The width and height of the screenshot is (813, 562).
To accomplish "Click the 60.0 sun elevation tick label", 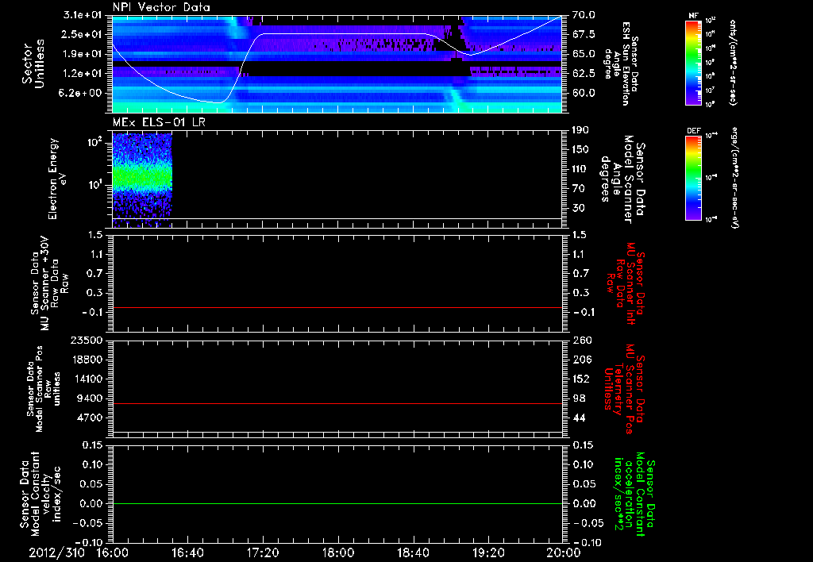I will 584,93.
